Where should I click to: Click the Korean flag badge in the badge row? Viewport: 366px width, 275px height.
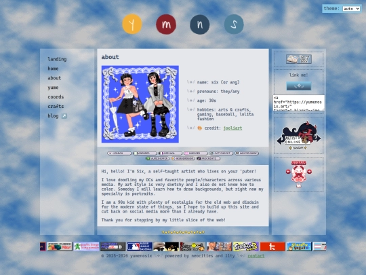(x=119, y=153)
